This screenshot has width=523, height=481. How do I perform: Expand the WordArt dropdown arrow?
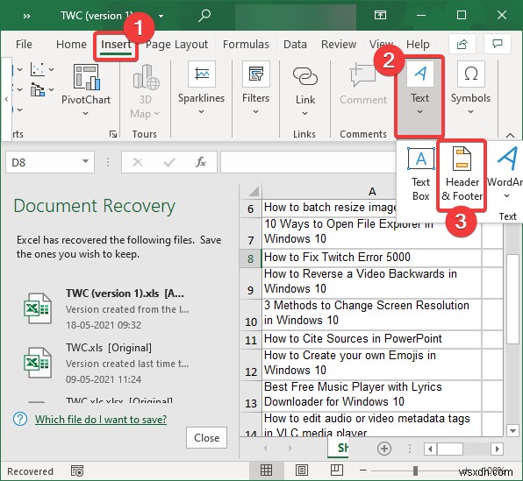point(506,196)
